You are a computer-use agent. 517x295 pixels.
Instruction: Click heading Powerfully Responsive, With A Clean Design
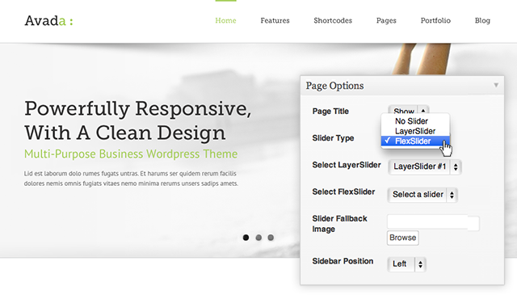point(138,120)
